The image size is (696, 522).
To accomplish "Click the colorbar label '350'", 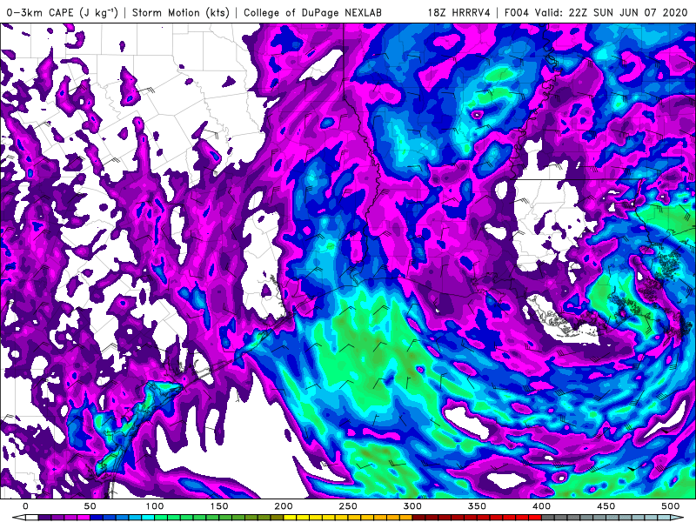I will (x=477, y=506).
